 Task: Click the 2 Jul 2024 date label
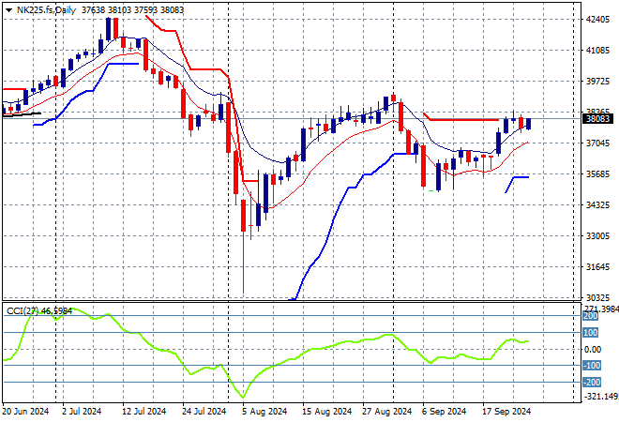coord(82,412)
